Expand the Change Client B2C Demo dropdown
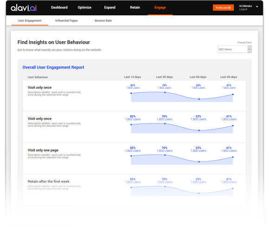This screenshot has height=241, width=269. click(x=235, y=49)
